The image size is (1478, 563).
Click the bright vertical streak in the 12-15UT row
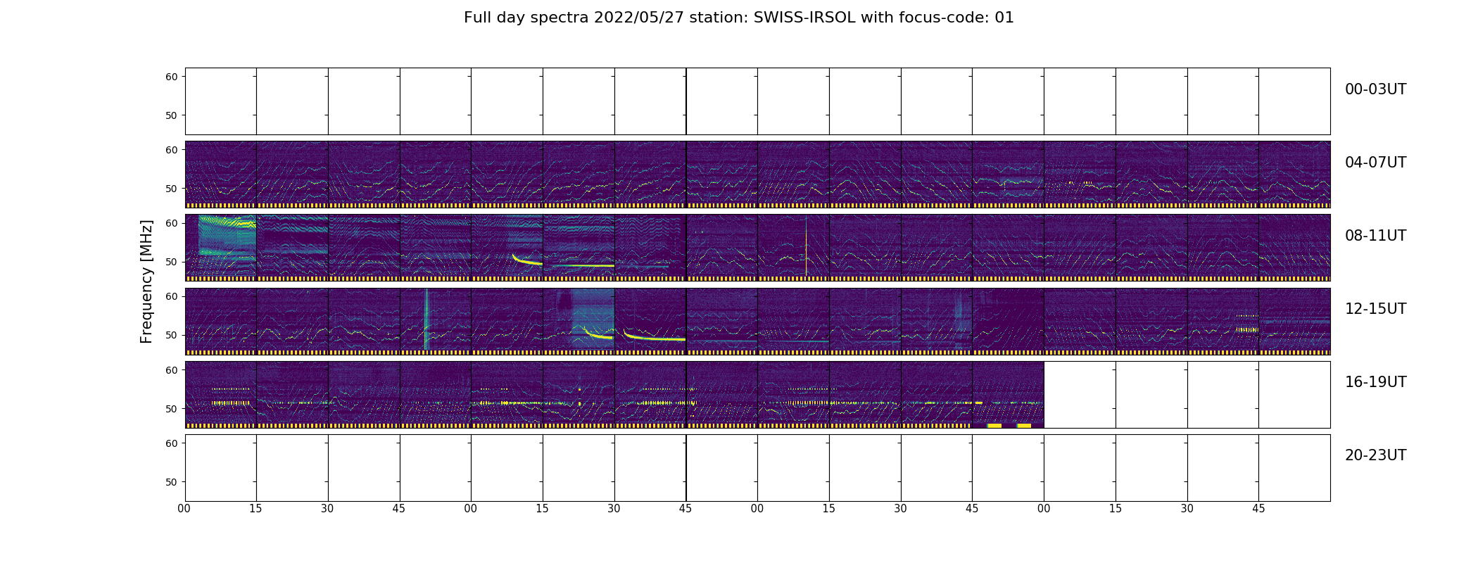[426, 319]
